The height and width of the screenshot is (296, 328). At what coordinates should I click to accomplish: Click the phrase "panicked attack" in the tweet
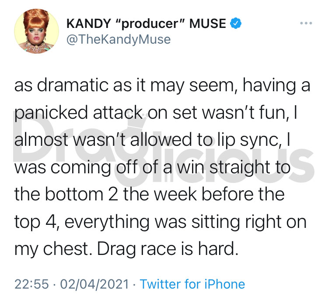tap(78, 113)
